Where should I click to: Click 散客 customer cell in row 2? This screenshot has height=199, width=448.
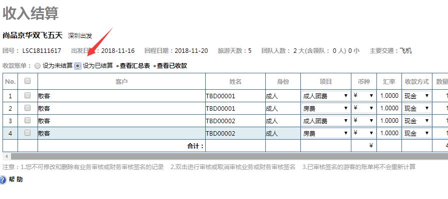coord(122,108)
